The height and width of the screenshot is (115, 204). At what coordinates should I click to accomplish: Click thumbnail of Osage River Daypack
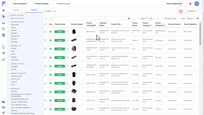[x=74, y=31]
